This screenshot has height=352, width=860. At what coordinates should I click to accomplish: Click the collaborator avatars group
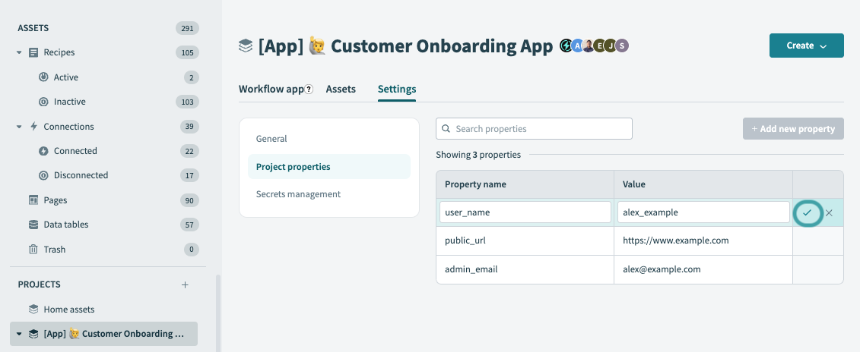click(595, 46)
